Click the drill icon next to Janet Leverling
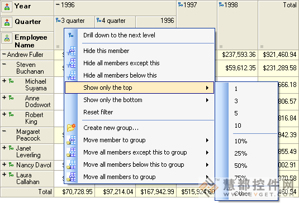Screen dimensions: 299x203 pos(11,148)
